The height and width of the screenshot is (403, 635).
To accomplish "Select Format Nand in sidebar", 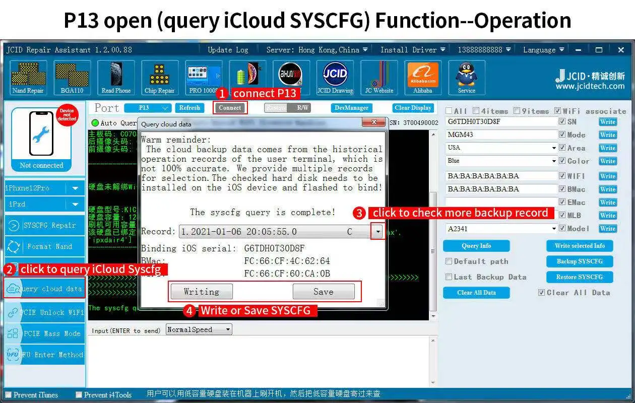I will [x=44, y=247].
